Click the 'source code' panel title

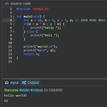[x=20, y=4]
